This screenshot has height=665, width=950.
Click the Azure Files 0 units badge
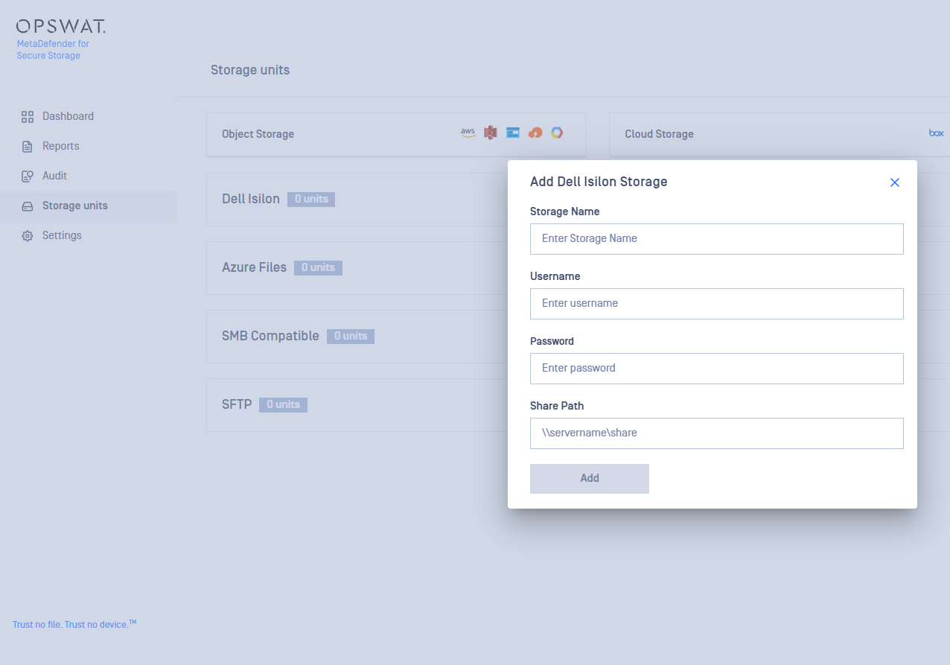pyautogui.click(x=318, y=268)
